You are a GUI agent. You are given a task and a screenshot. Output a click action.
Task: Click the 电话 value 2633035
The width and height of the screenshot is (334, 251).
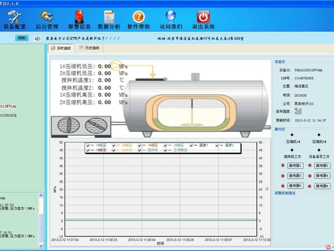300,95
